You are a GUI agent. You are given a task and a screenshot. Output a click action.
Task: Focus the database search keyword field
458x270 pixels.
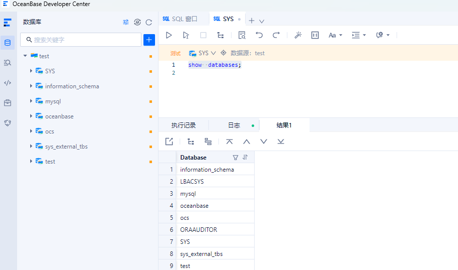(81, 40)
